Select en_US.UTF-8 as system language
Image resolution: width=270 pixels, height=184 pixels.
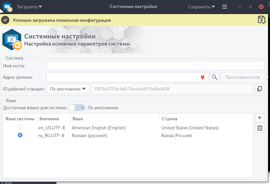pyautogui.click(x=20, y=128)
